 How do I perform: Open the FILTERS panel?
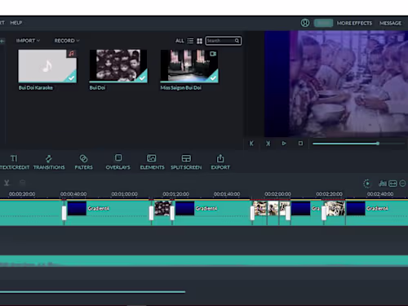pos(84,162)
